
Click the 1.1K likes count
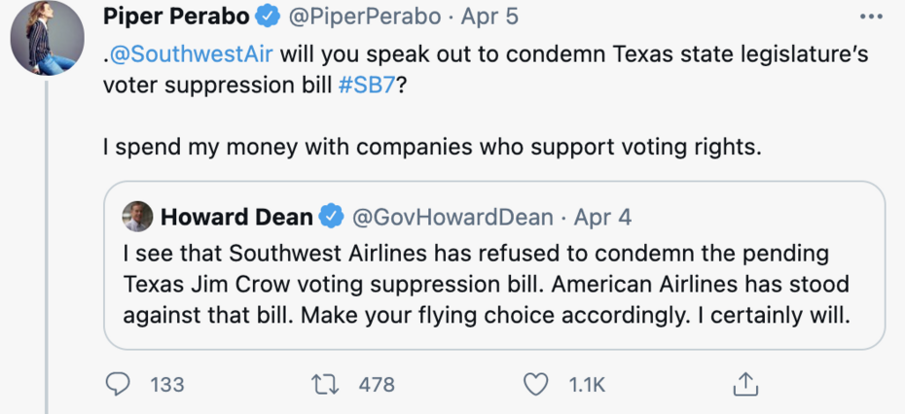(586, 385)
